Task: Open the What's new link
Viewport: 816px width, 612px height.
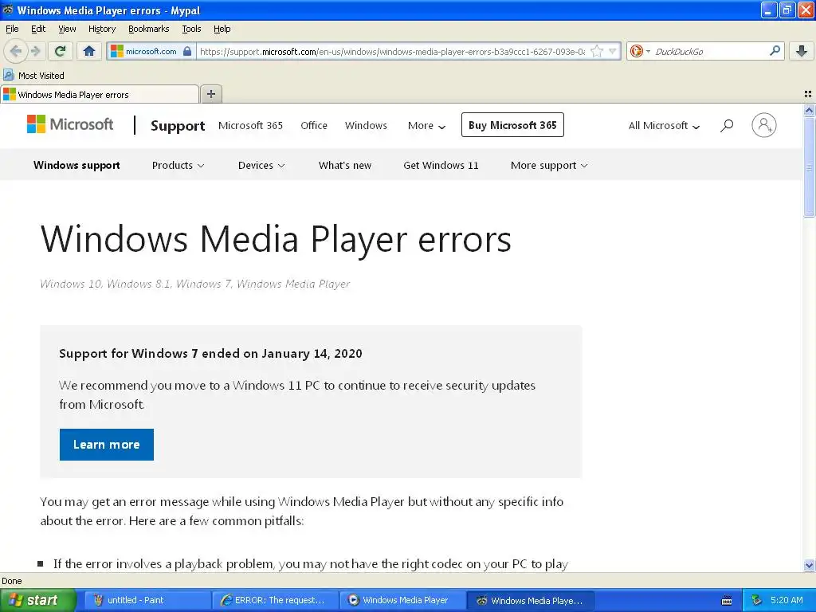Action: coord(345,165)
